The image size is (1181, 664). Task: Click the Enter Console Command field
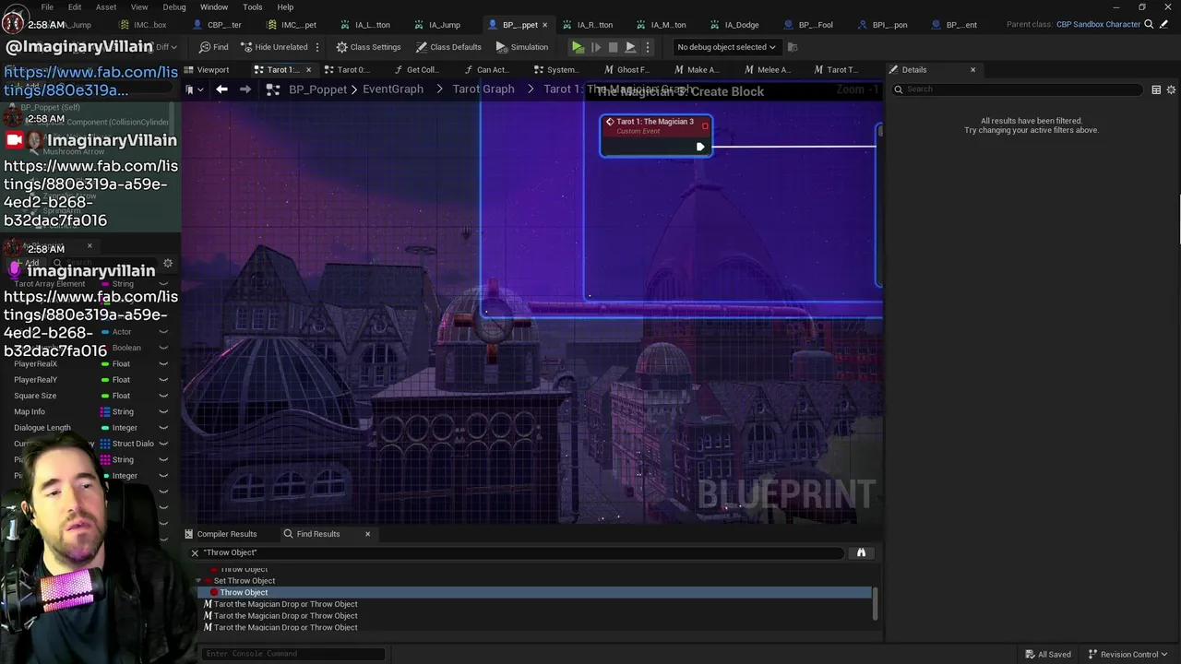(293, 654)
